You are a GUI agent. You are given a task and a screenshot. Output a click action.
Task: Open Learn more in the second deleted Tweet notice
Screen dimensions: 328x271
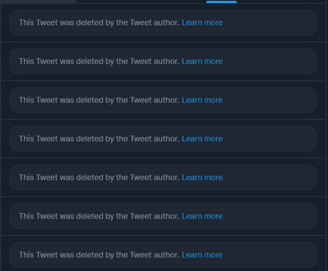click(202, 61)
